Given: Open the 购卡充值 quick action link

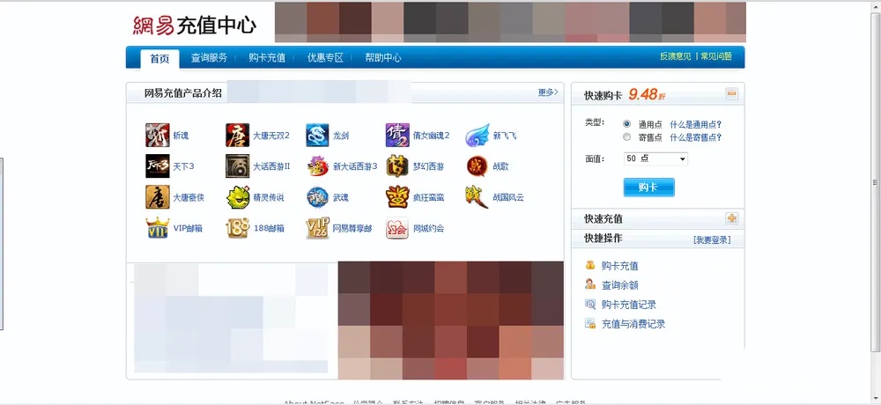Looking at the screenshot, I should click(x=619, y=266).
